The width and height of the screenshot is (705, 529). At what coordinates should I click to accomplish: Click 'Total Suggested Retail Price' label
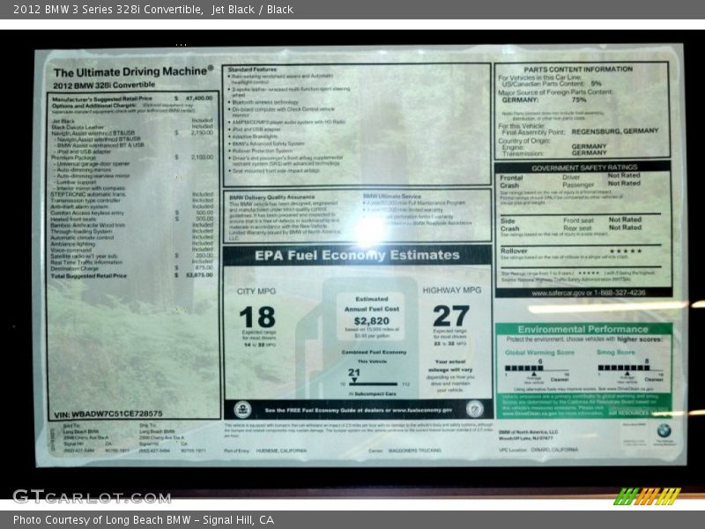pos(89,276)
